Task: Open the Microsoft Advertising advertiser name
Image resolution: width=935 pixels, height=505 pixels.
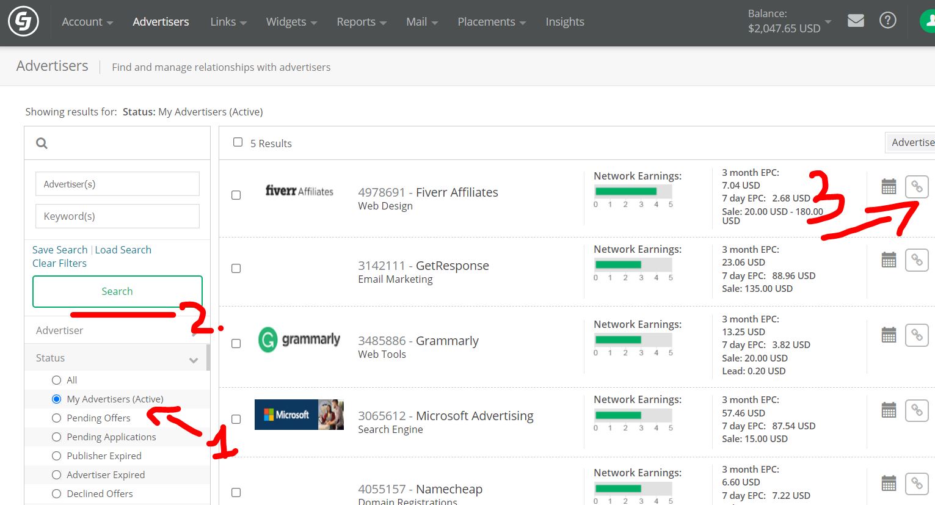Action: pos(475,416)
